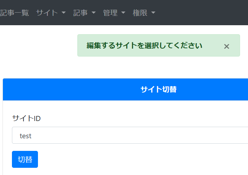This screenshot has width=248, height=175.
Task: Click the 編集するサイトを選択してください alert message
Action: (x=144, y=46)
